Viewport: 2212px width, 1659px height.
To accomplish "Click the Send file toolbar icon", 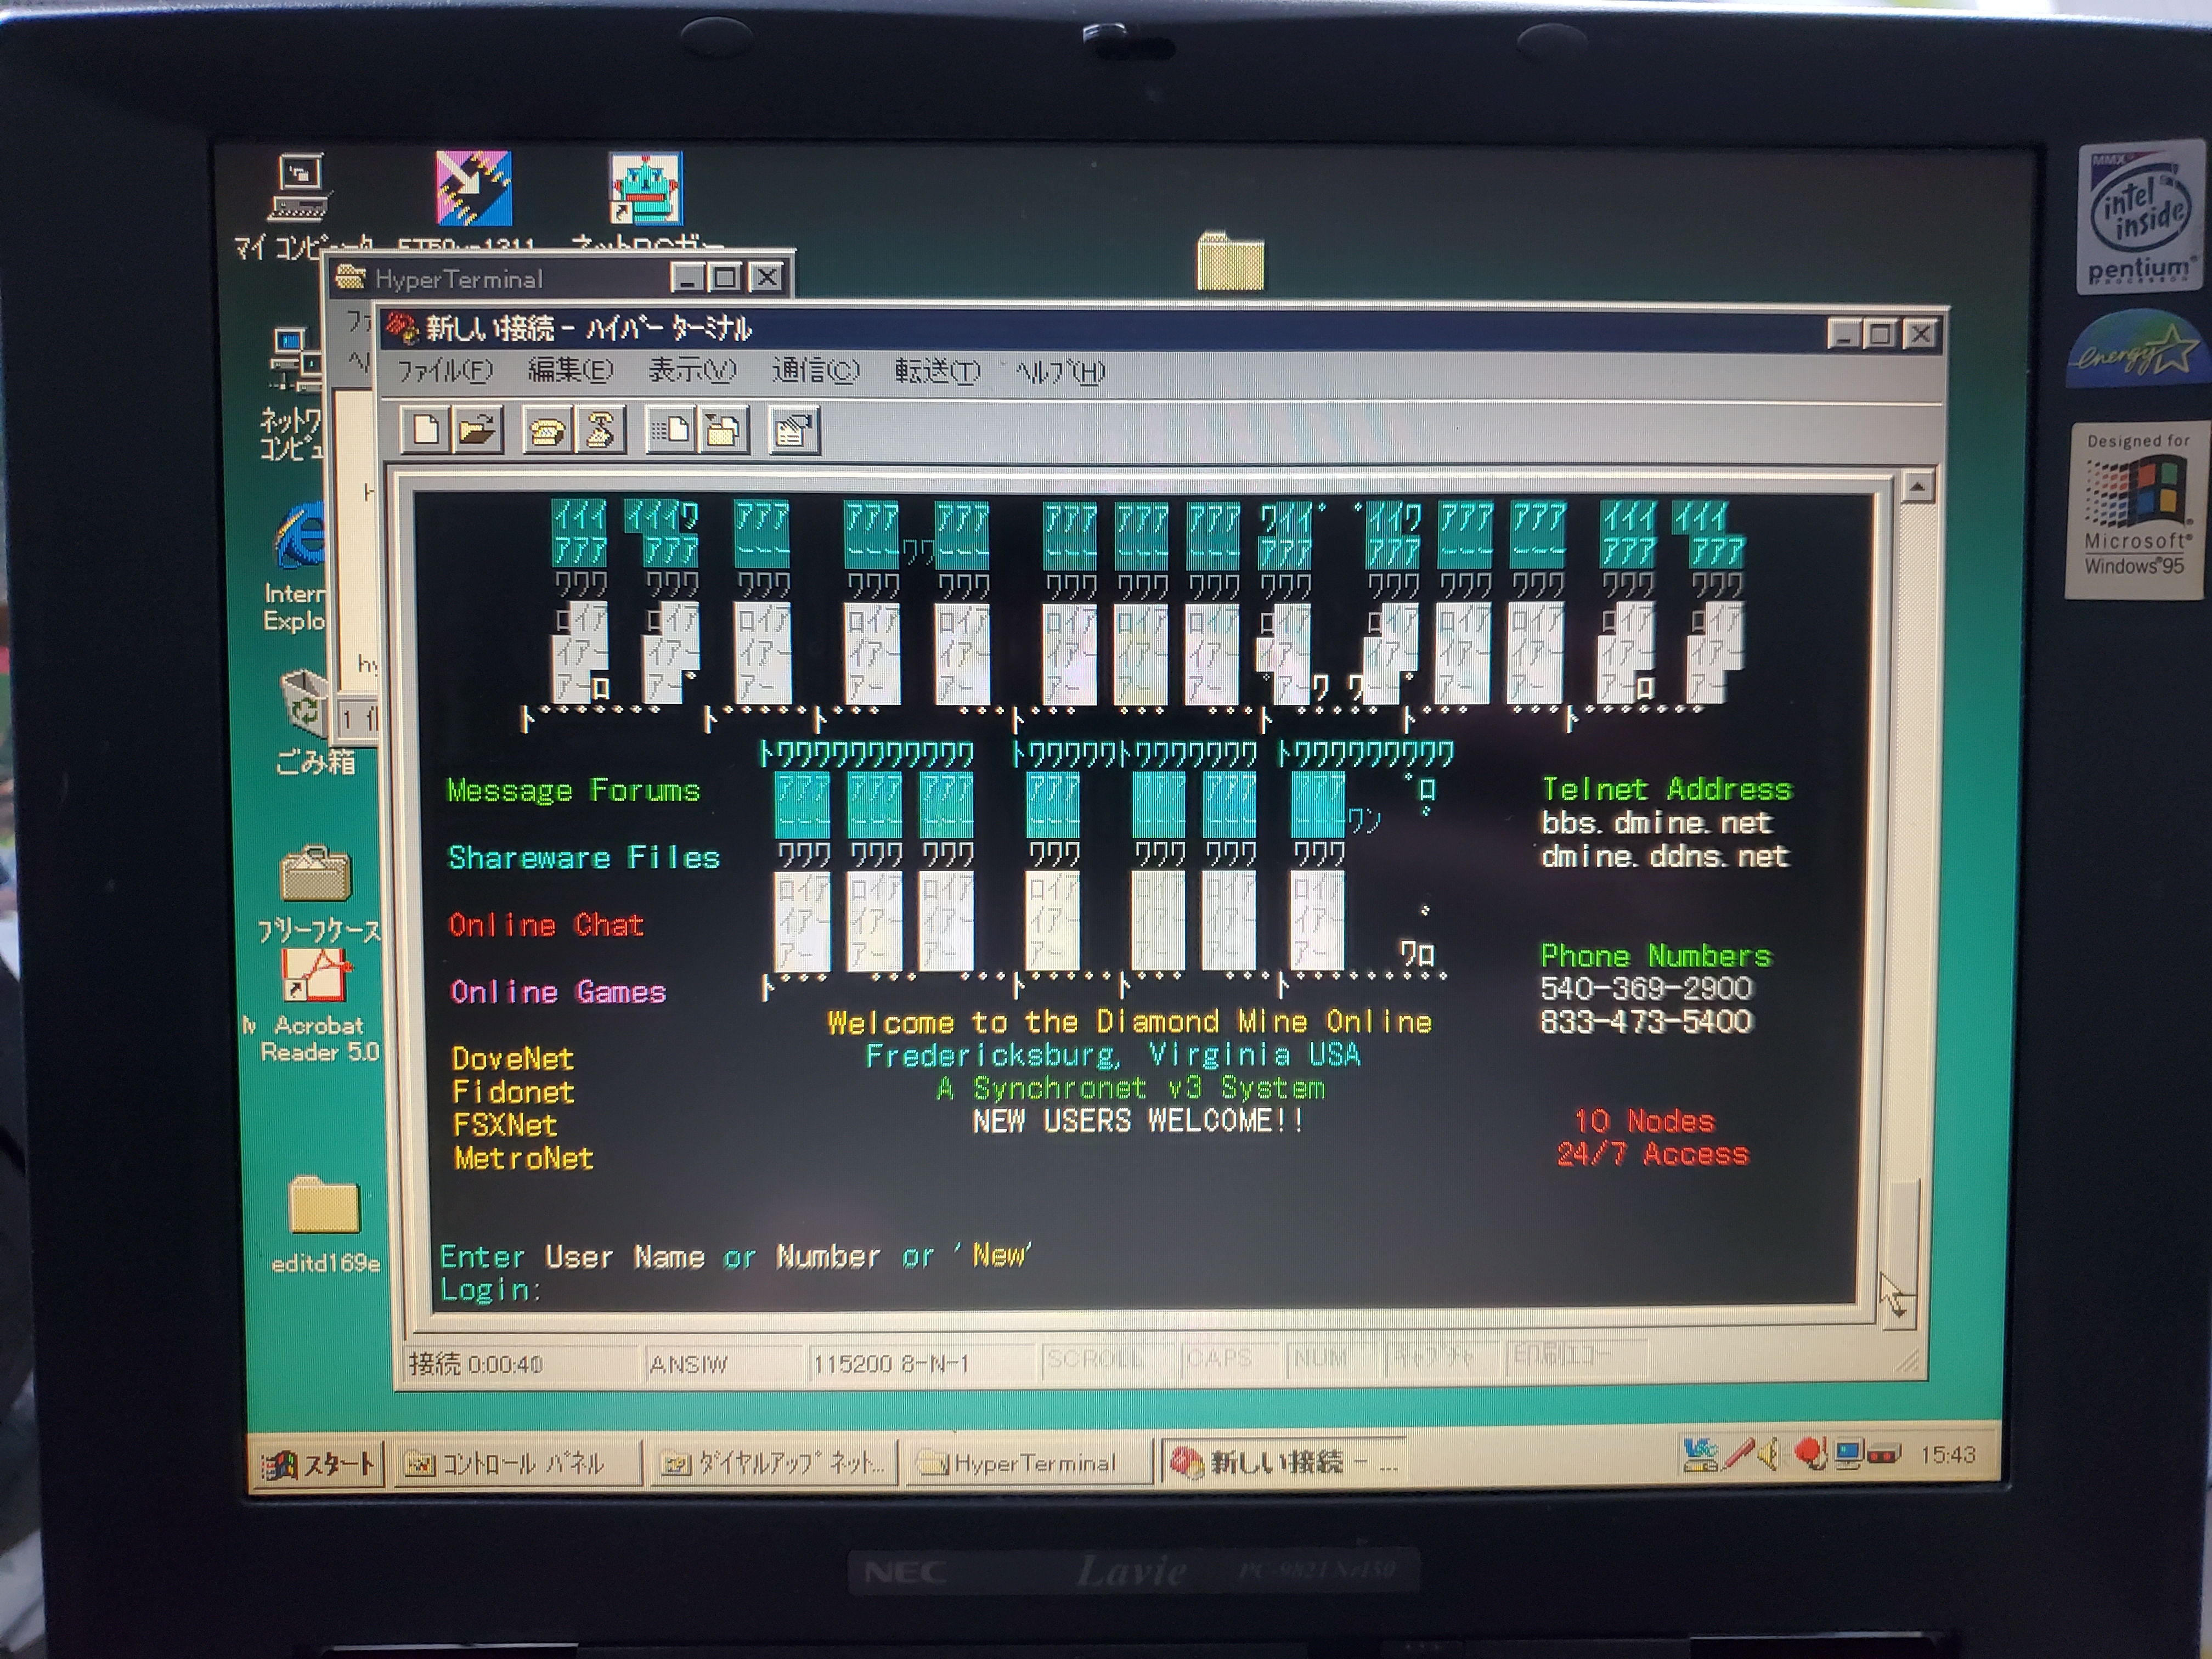I will [670, 431].
